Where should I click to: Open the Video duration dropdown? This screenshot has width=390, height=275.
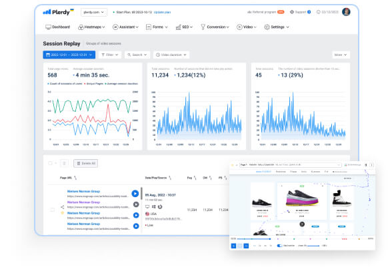click(171, 55)
